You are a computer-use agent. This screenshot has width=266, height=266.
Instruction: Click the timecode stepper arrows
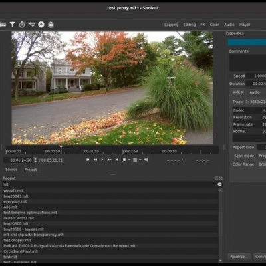coord(35,160)
